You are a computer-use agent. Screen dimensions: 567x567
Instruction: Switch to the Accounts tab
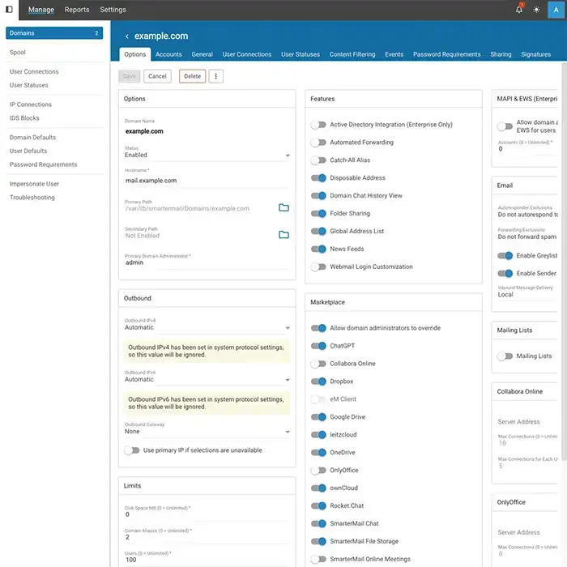(x=168, y=54)
